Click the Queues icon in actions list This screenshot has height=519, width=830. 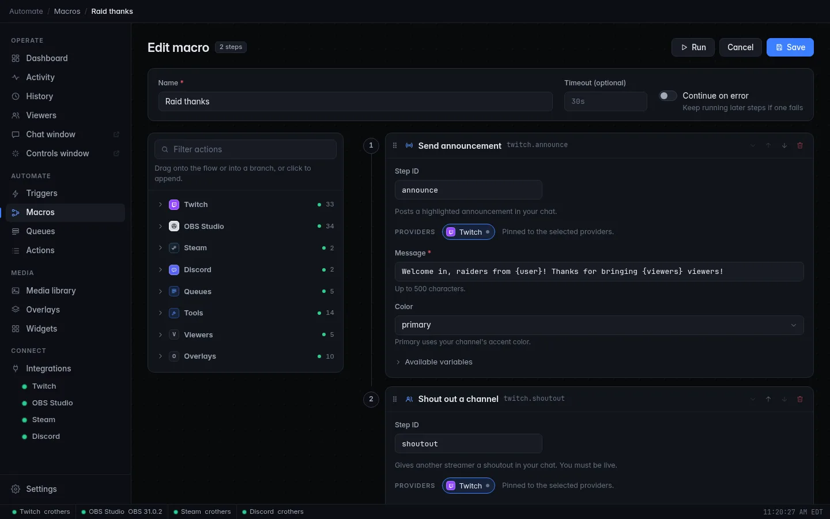click(174, 292)
